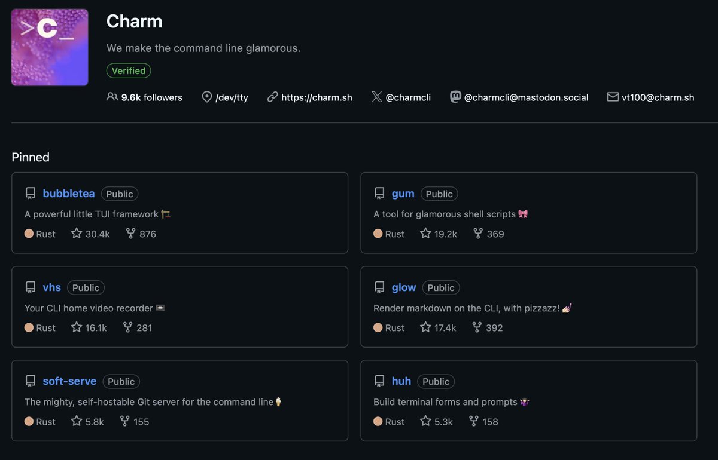Select text 'Render markdown on the CLI, with pizzazz!'
The image size is (718, 460).
pyautogui.click(x=467, y=308)
